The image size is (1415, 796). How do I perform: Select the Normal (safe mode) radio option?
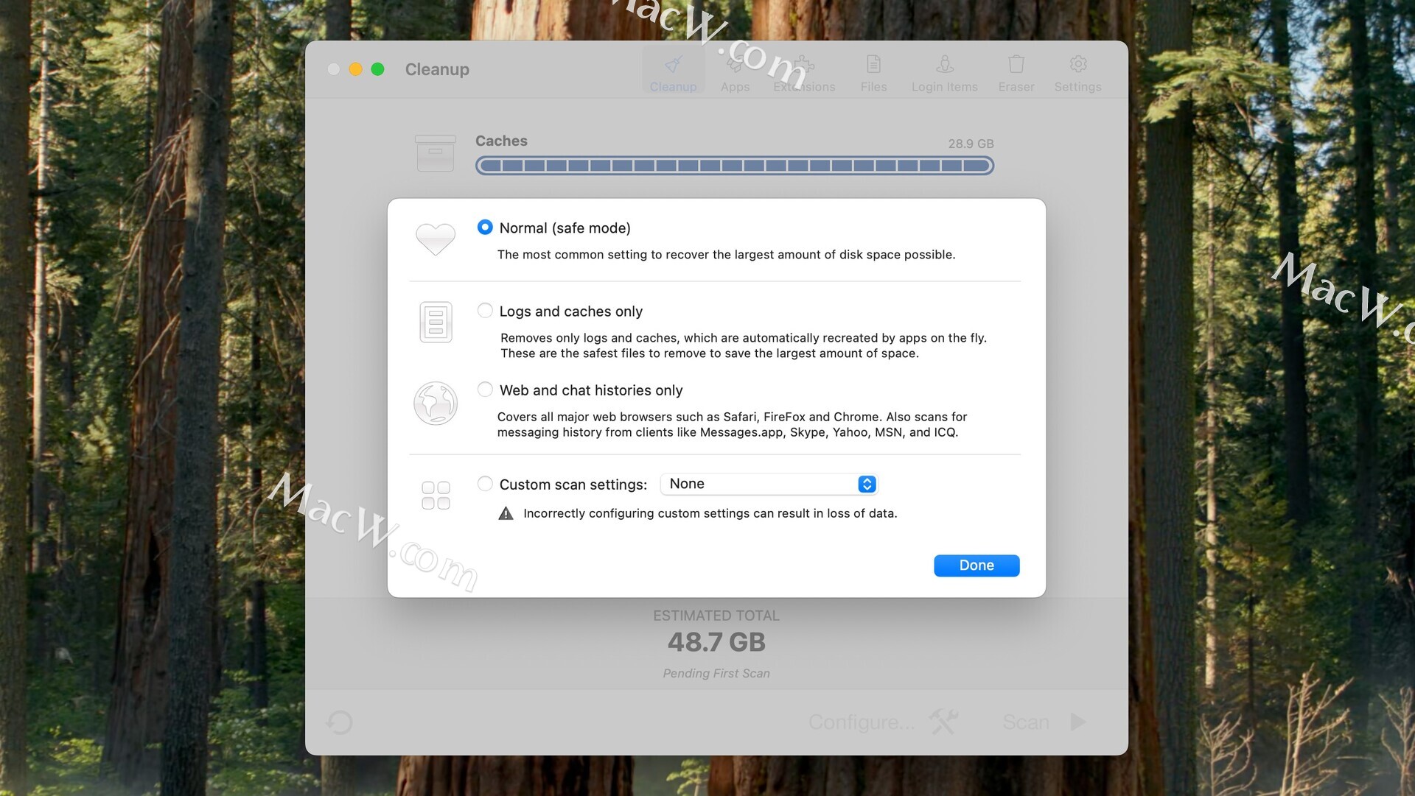[x=485, y=228]
